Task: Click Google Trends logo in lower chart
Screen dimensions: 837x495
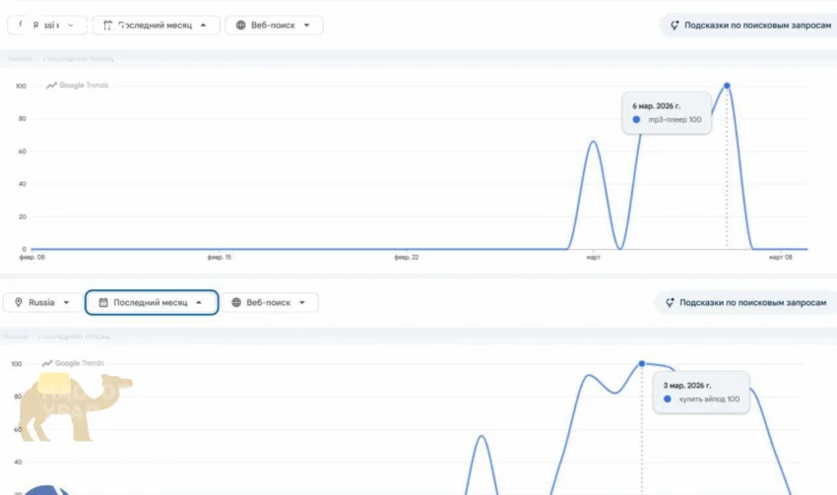Action: (x=73, y=363)
